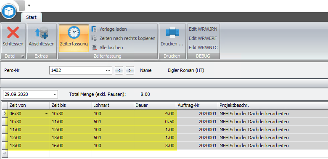Select the Zeit bis cell 10:30

(71, 114)
